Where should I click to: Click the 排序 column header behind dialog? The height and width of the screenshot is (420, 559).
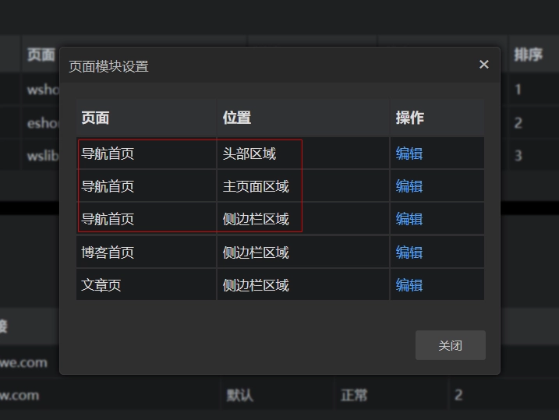click(x=528, y=55)
